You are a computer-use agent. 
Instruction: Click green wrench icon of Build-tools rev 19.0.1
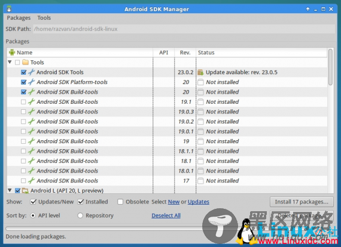pyautogui.click(x=32, y=131)
